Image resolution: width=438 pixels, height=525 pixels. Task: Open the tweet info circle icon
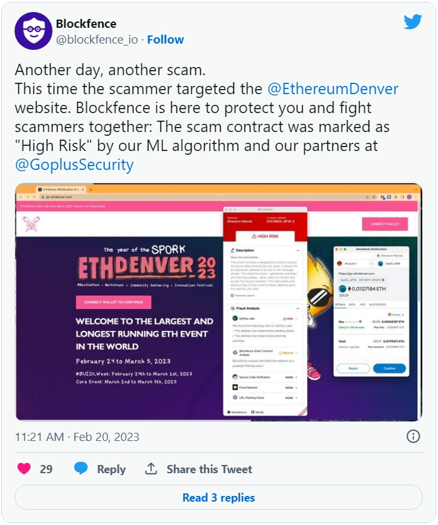click(413, 437)
